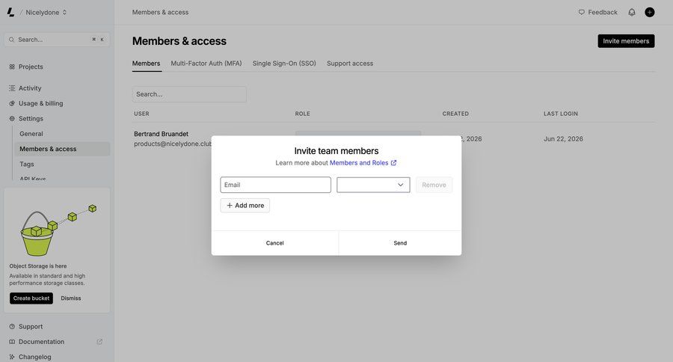Click Add more button

tap(245, 205)
